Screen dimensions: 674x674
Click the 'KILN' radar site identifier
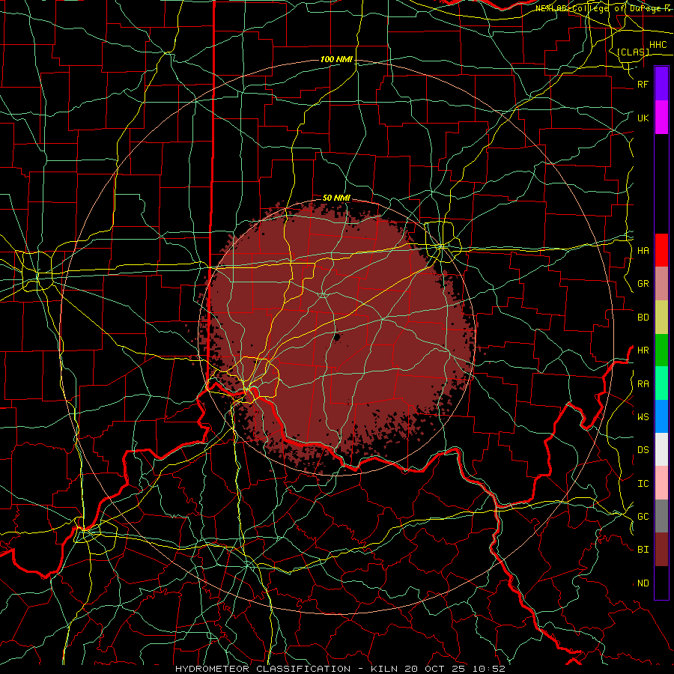pos(384,669)
